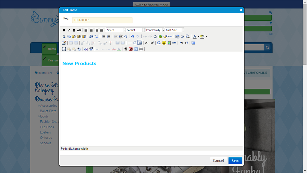Open the Format dropdown menu
Viewport: 307px width, 173px height.
[x=135, y=30]
